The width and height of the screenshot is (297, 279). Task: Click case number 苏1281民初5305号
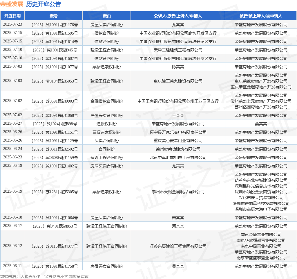point(61,192)
